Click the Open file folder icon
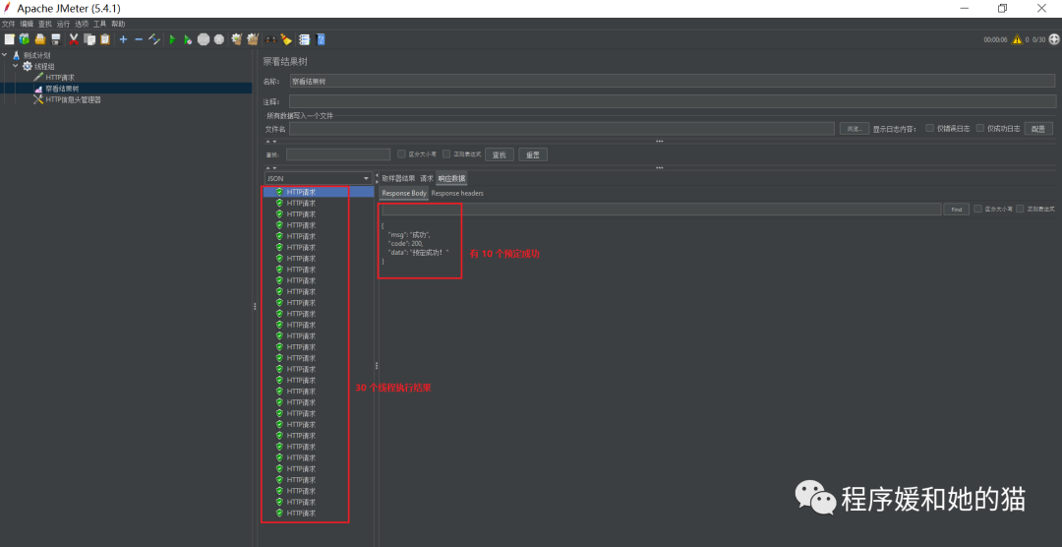 pos(40,39)
